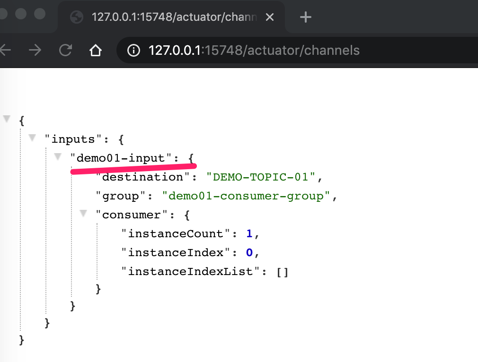Reload the actuator channels page
478x362 pixels.
pyautogui.click(x=65, y=50)
